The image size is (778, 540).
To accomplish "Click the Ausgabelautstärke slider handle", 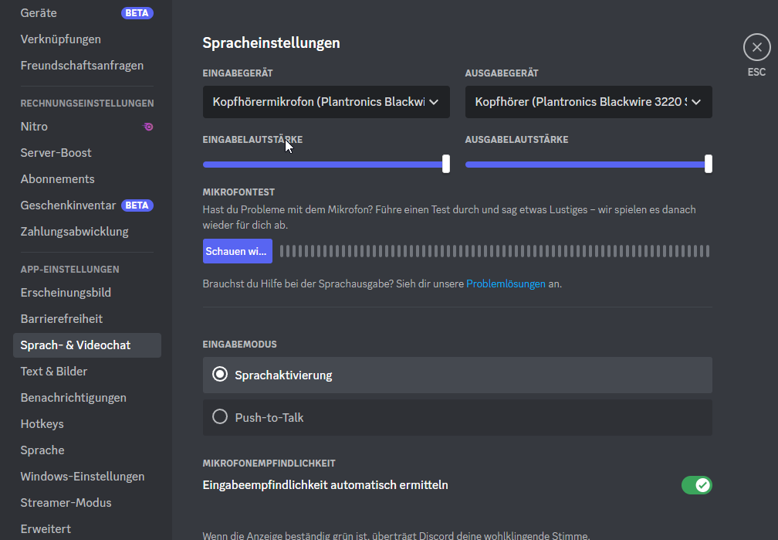I will point(708,164).
